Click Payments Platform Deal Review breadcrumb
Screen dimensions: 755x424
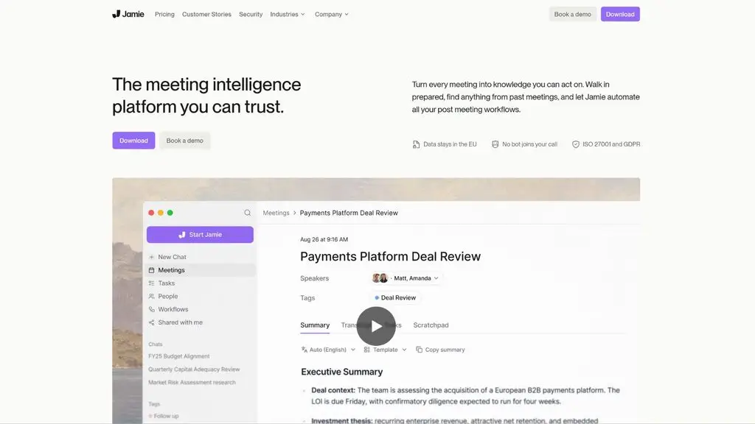tap(349, 213)
